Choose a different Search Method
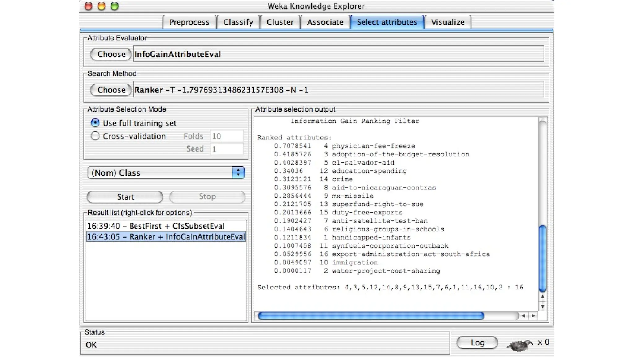The width and height of the screenshot is (634, 357). point(111,90)
